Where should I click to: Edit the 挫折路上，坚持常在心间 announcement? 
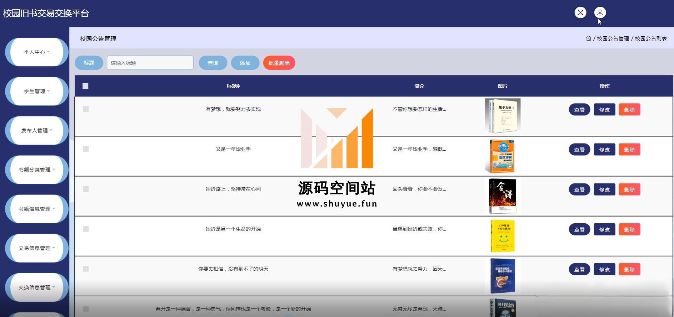click(604, 189)
